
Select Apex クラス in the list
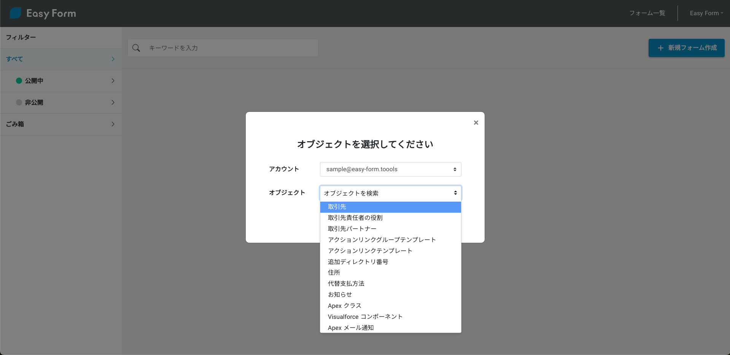point(344,306)
